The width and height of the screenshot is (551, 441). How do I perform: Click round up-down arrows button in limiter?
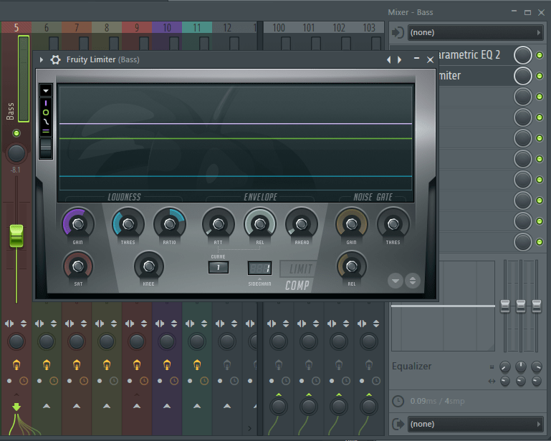pyautogui.click(x=413, y=281)
